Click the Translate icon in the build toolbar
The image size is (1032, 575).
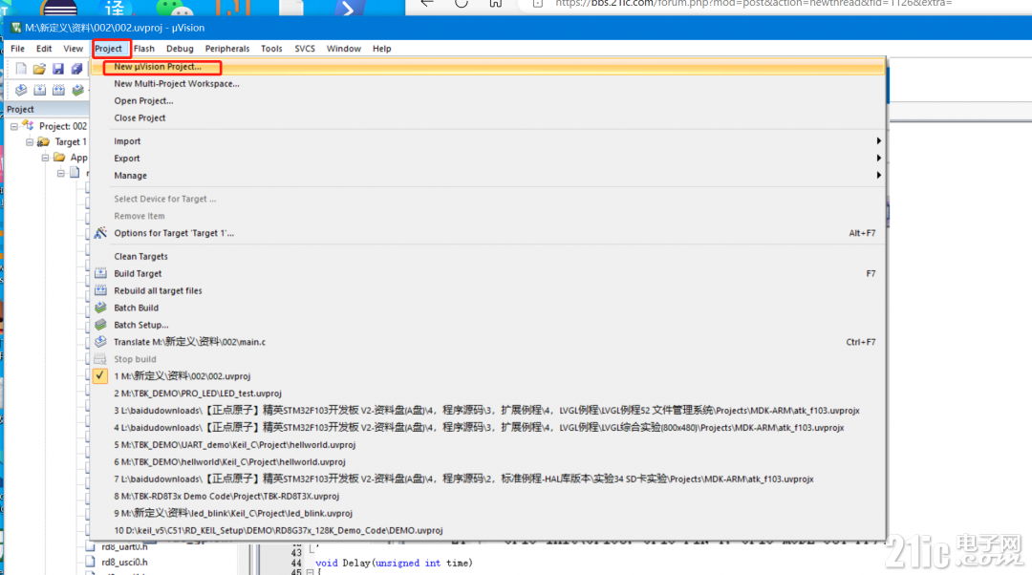[x=21, y=90]
